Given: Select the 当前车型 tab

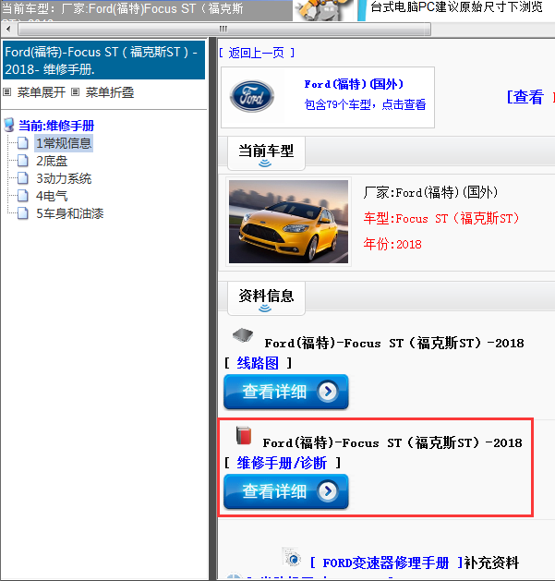Looking at the screenshot, I should pyautogui.click(x=266, y=153).
